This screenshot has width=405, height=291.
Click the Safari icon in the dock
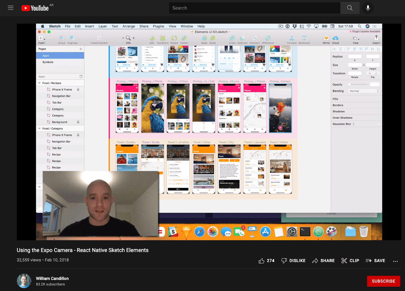pos(199,232)
